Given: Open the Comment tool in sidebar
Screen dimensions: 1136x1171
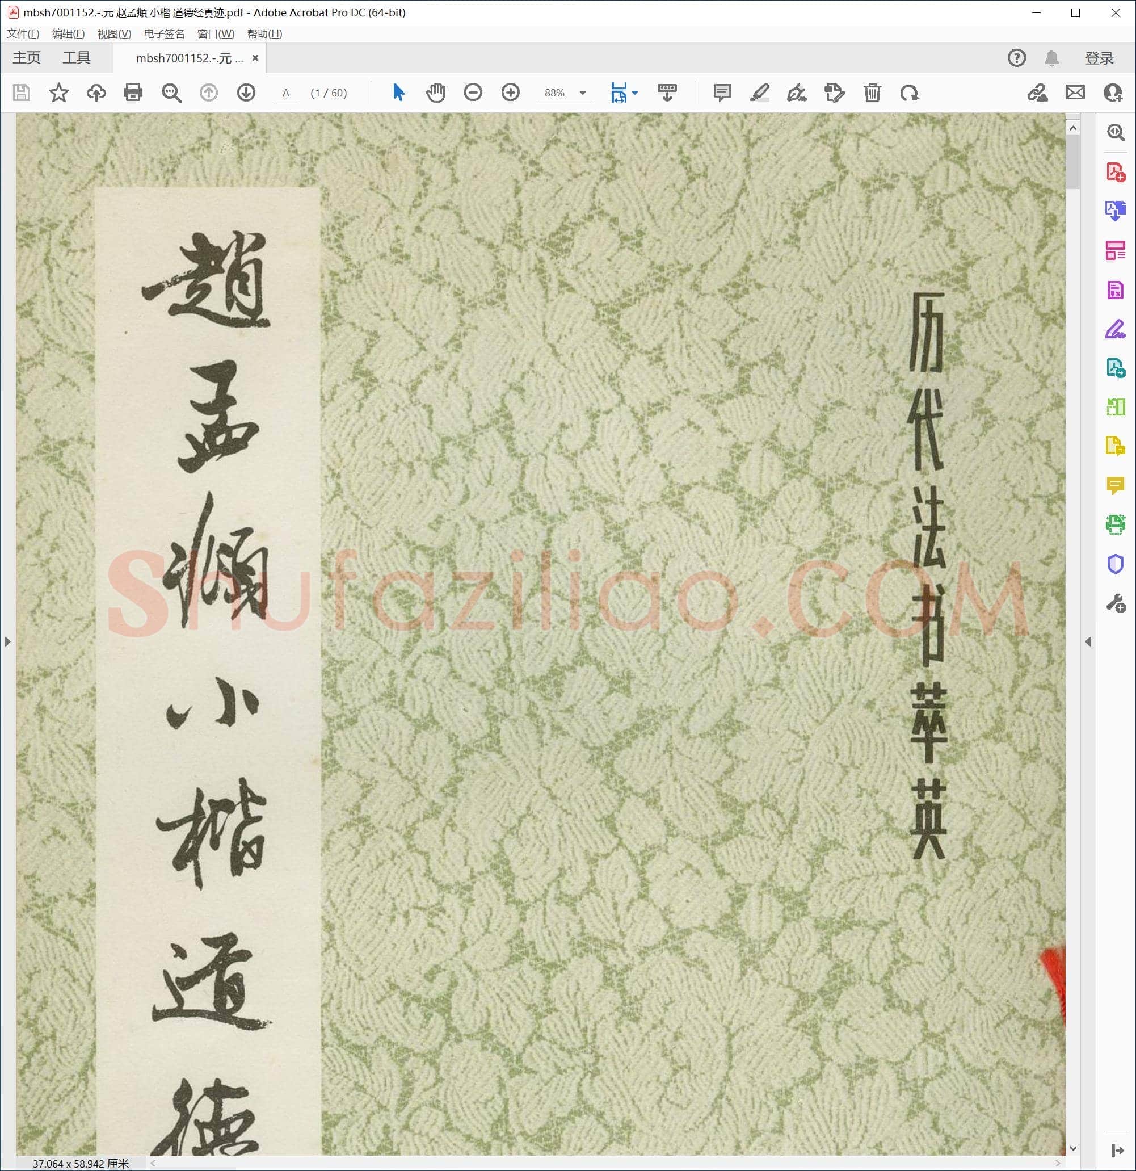Looking at the screenshot, I should click(1116, 486).
